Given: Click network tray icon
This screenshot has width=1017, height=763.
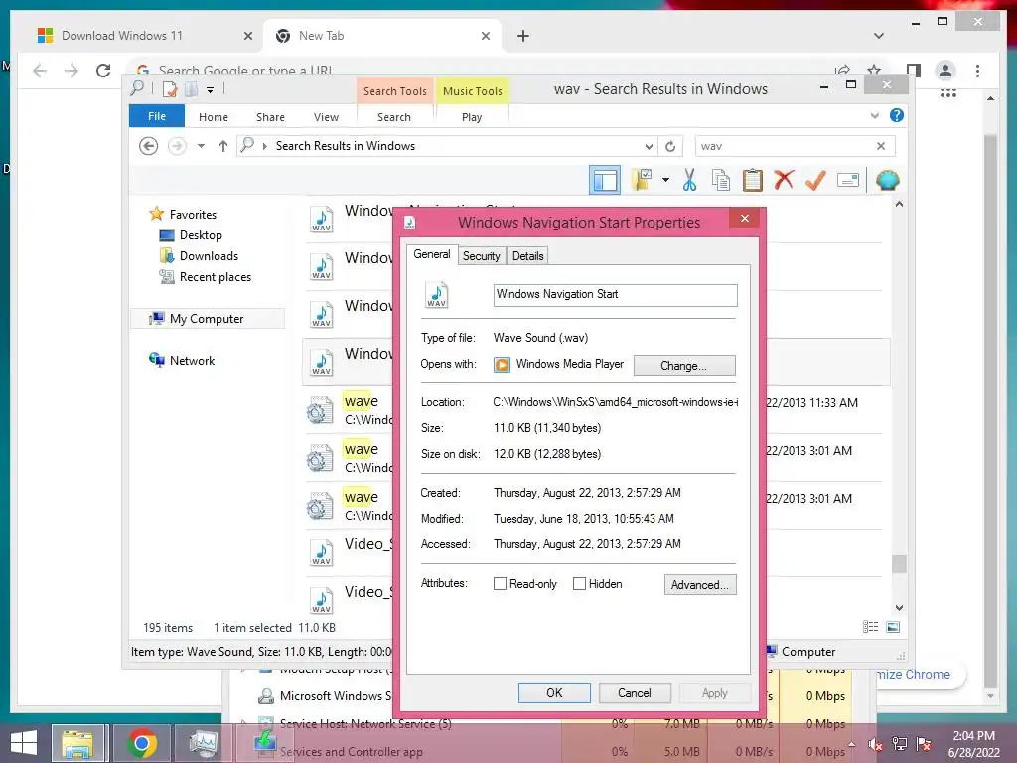Looking at the screenshot, I should click(x=900, y=744).
